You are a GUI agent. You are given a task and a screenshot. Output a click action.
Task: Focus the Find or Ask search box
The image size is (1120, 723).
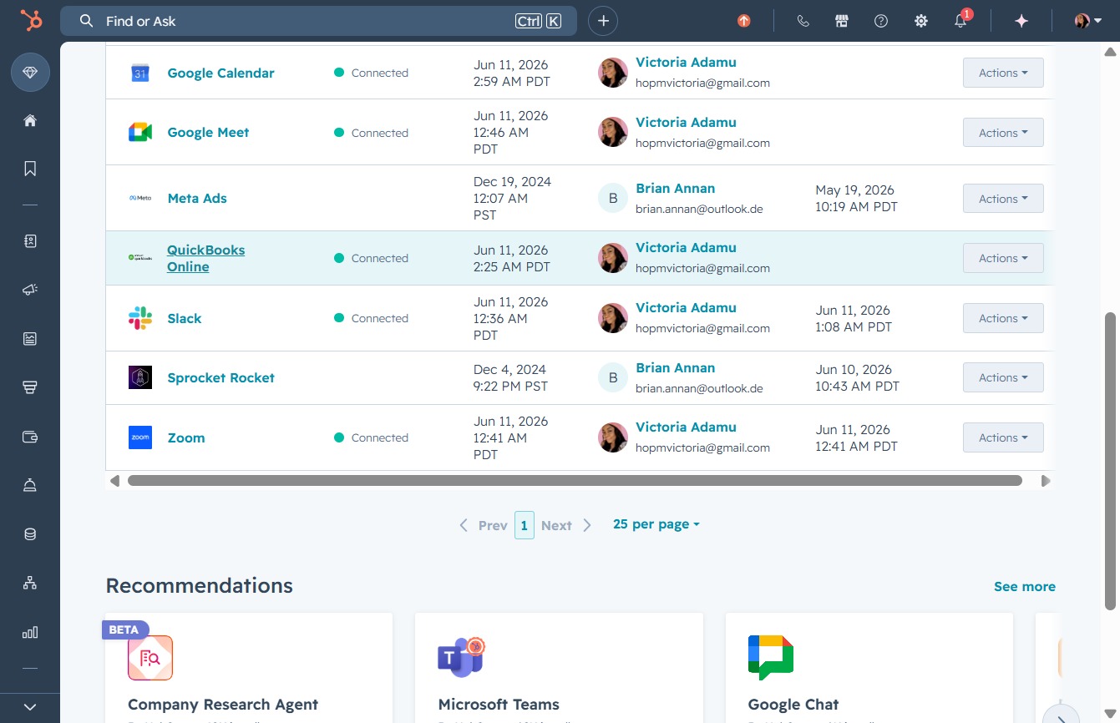[x=318, y=21]
